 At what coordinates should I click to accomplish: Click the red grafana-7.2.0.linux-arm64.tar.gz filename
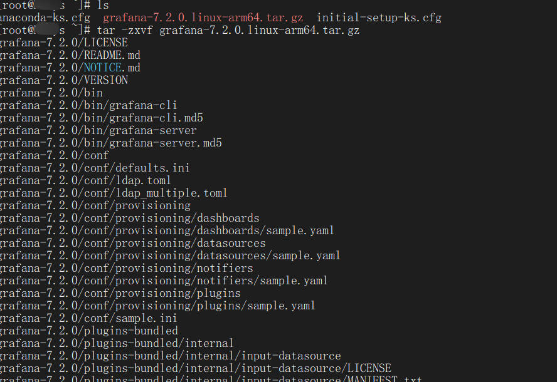203,18
